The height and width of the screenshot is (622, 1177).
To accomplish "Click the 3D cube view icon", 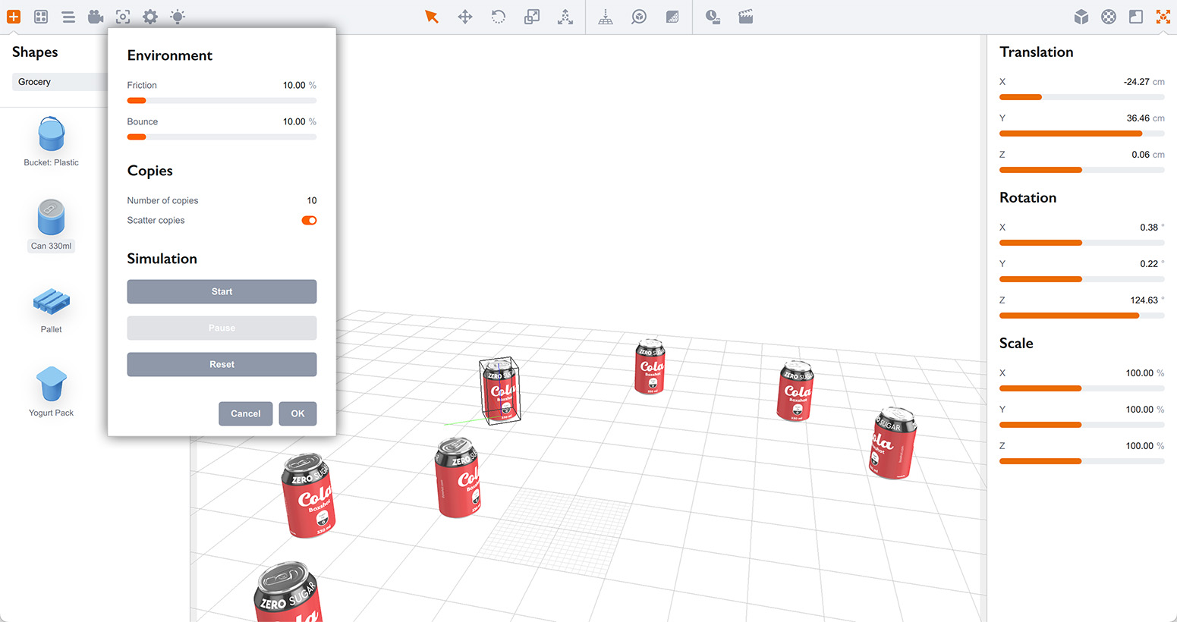I will 1081,16.
